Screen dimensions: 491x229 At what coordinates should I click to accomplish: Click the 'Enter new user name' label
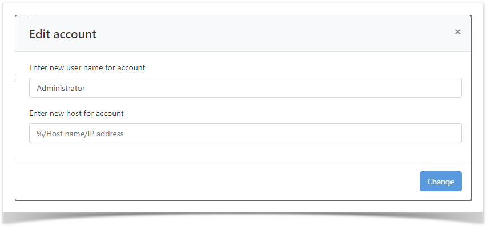coord(87,67)
